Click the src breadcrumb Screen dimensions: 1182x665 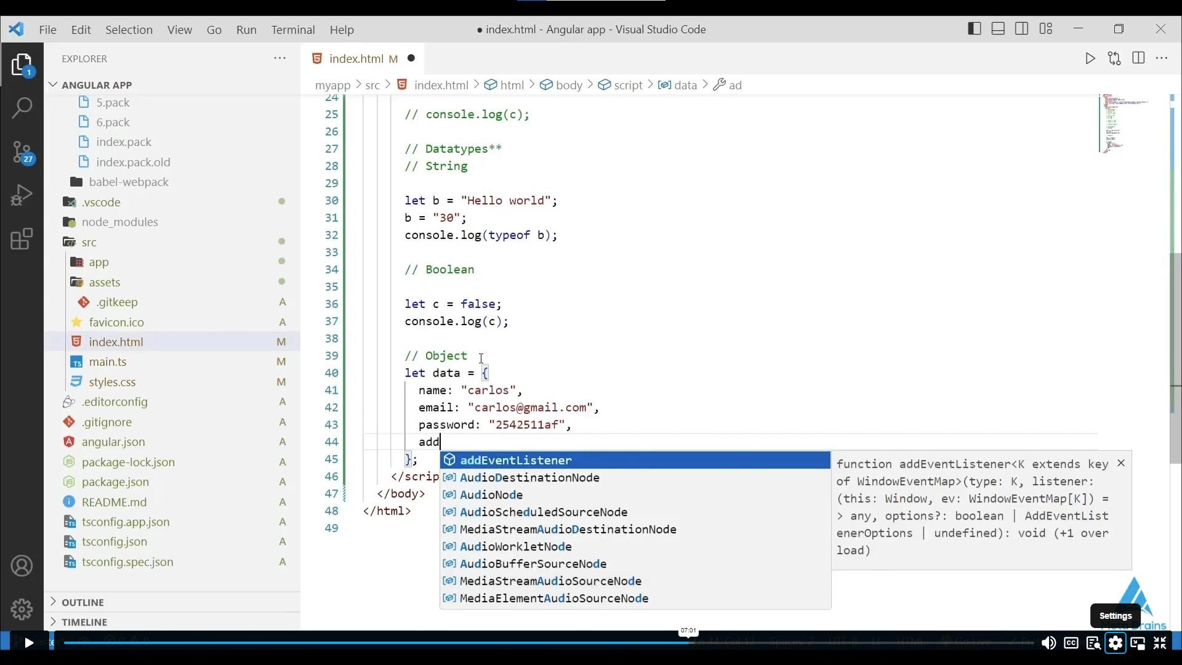372,85
